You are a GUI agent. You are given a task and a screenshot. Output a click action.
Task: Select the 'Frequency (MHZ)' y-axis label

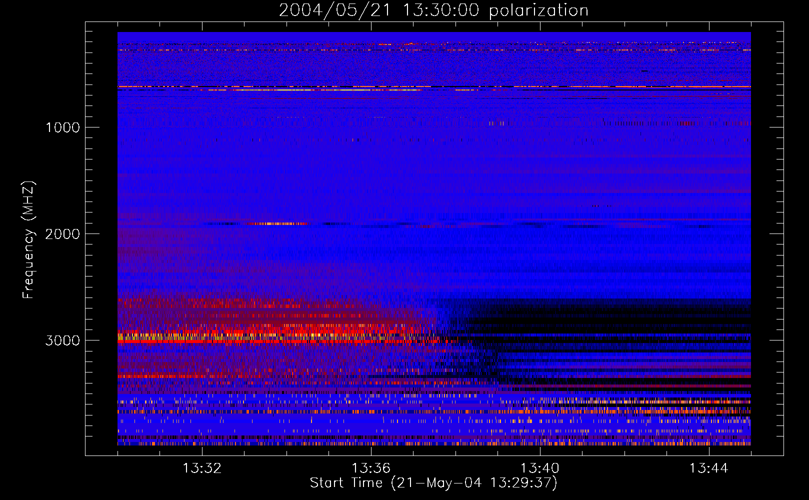29,240
